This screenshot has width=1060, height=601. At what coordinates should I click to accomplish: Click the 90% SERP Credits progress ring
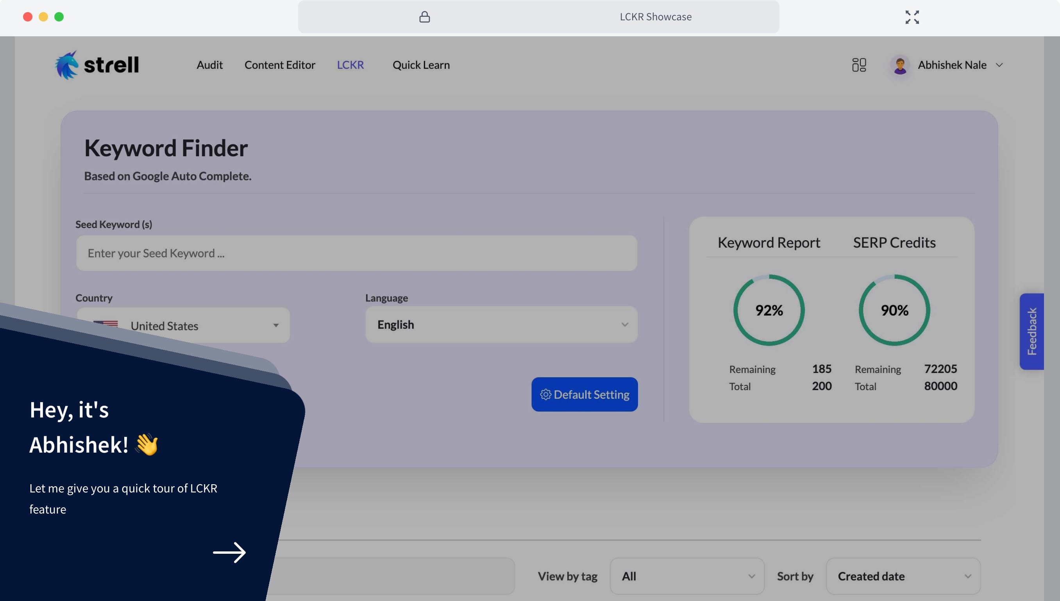tap(894, 310)
